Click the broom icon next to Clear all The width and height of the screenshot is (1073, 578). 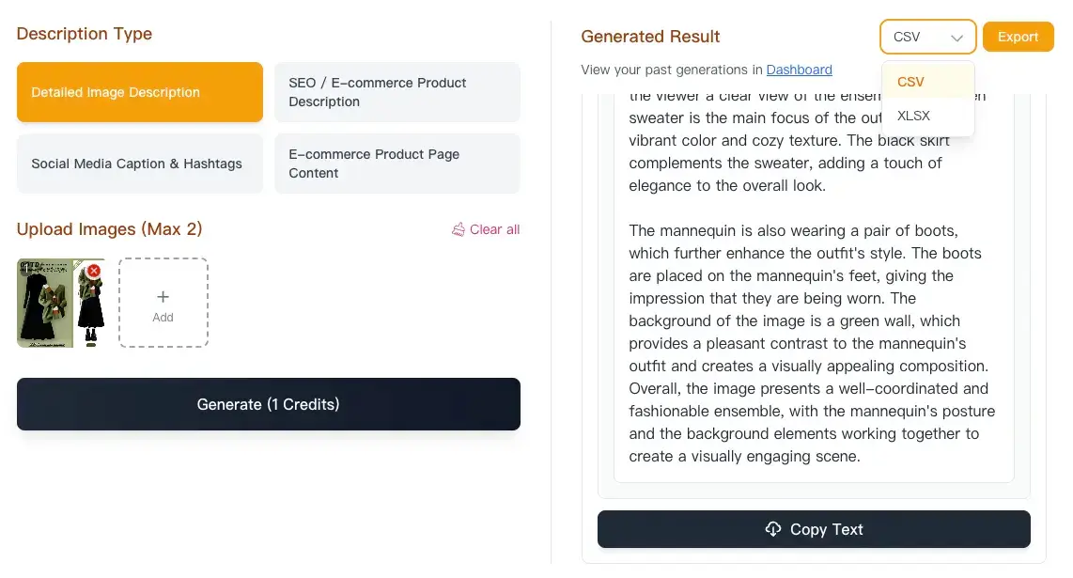[459, 228]
